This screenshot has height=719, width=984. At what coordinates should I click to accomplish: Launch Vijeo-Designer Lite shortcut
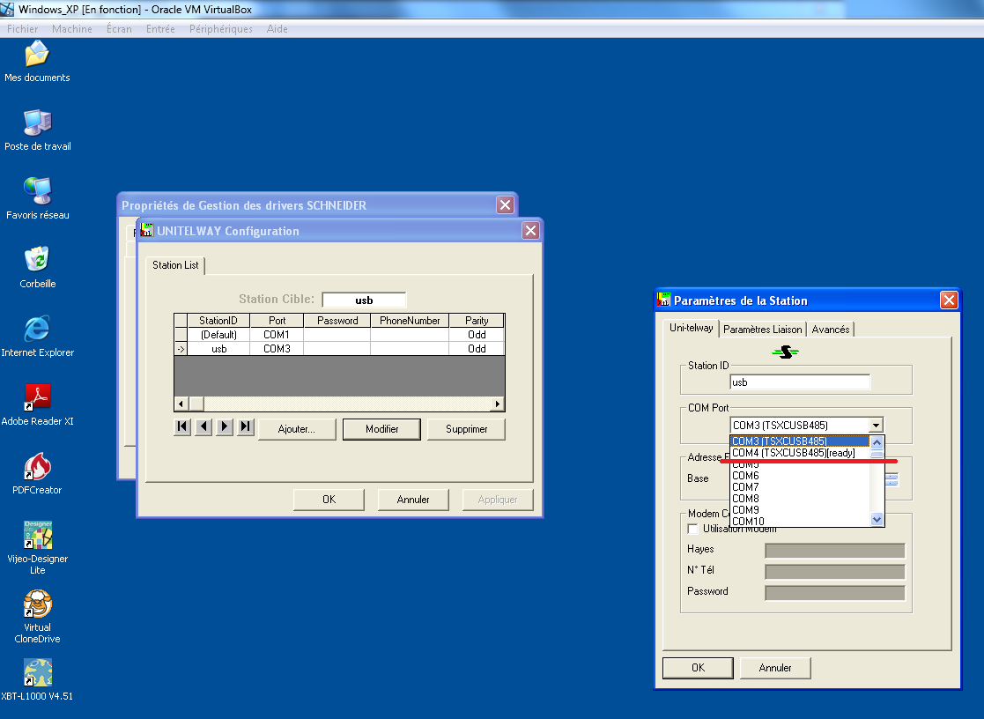37,536
